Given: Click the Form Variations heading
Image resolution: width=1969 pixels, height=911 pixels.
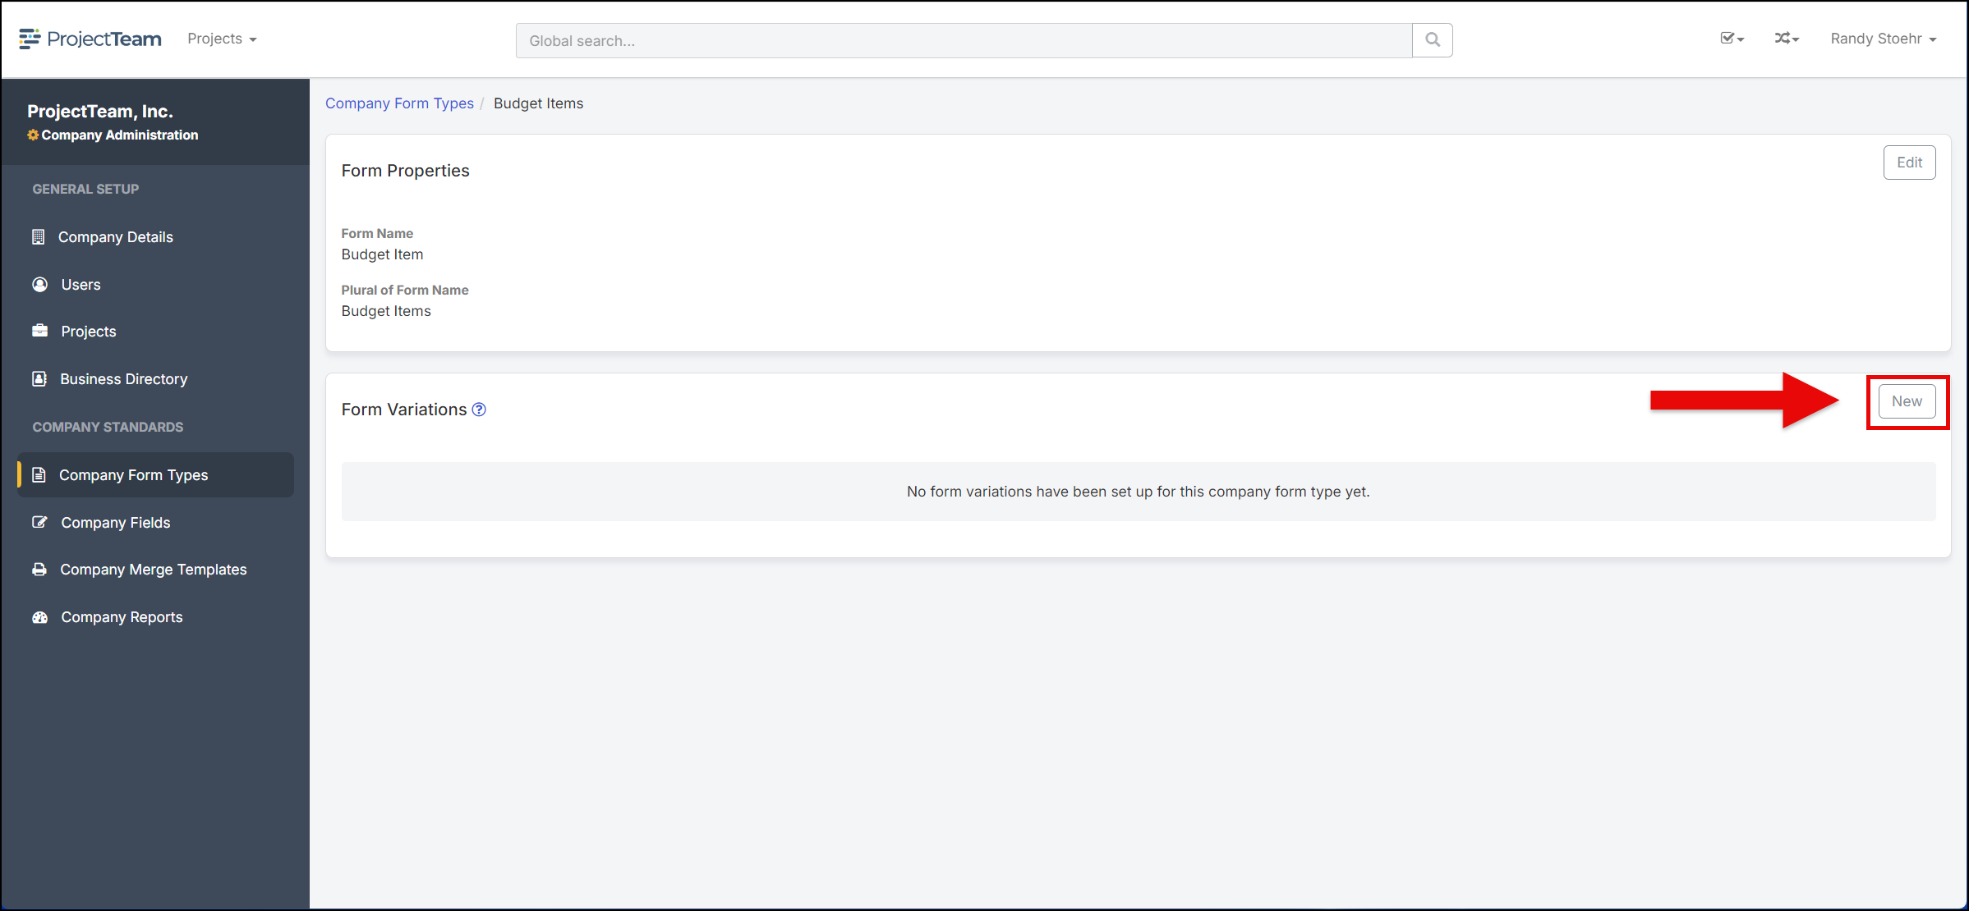Looking at the screenshot, I should pos(404,410).
